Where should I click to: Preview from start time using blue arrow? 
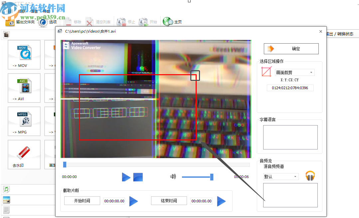[133, 201]
